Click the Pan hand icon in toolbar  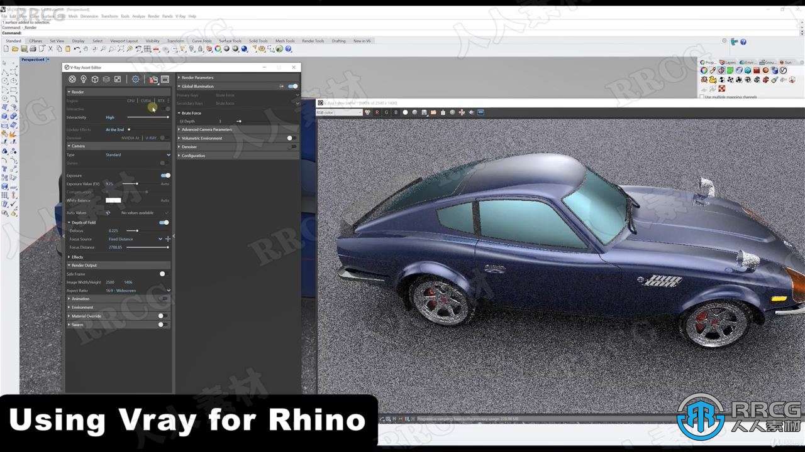pyautogui.click(x=86, y=49)
